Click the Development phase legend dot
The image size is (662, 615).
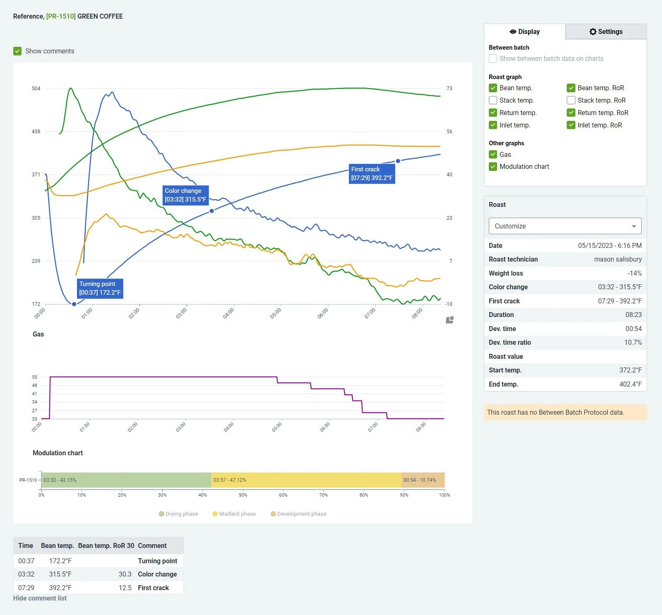(273, 514)
